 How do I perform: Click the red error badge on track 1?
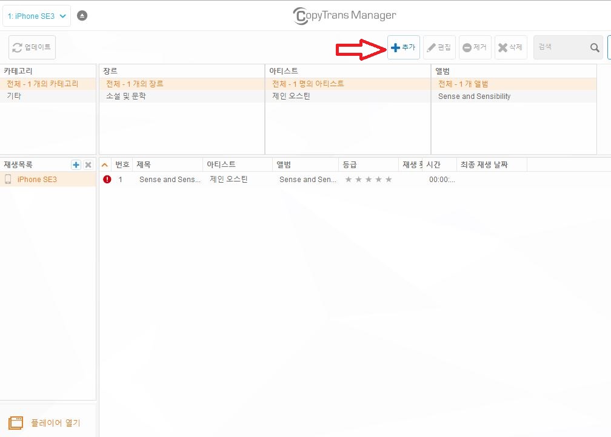click(x=108, y=179)
